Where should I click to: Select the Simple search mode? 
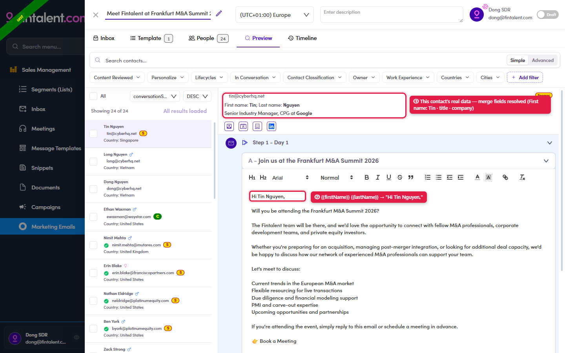[x=518, y=60]
